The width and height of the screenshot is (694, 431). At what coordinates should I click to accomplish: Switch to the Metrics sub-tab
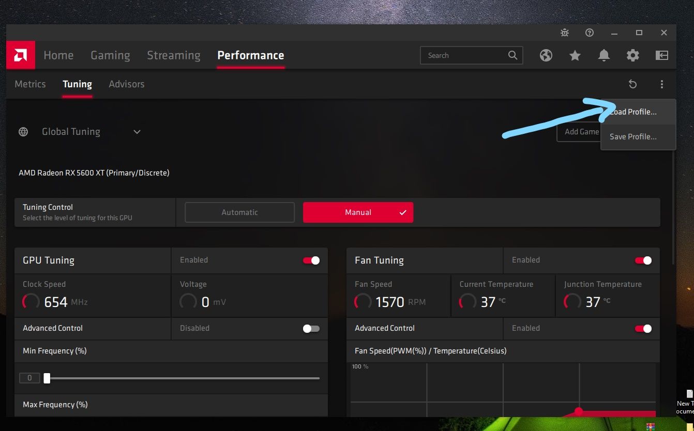(30, 84)
